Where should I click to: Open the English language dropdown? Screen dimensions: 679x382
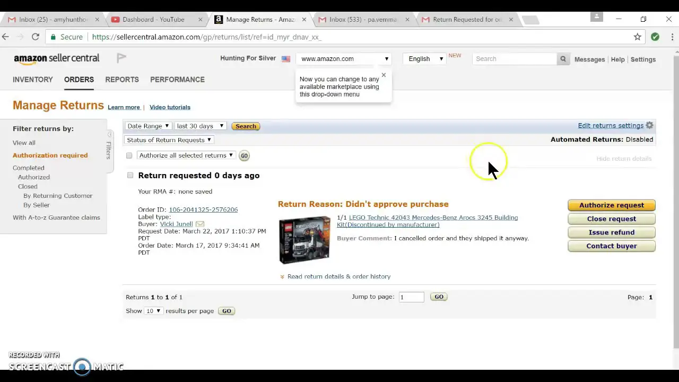point(425,59)
